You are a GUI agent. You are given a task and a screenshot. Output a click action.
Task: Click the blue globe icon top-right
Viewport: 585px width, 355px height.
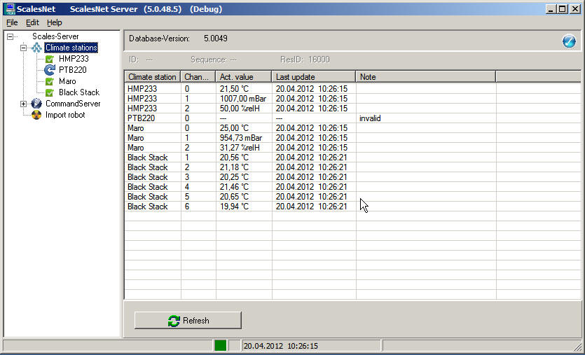point(569,41)
